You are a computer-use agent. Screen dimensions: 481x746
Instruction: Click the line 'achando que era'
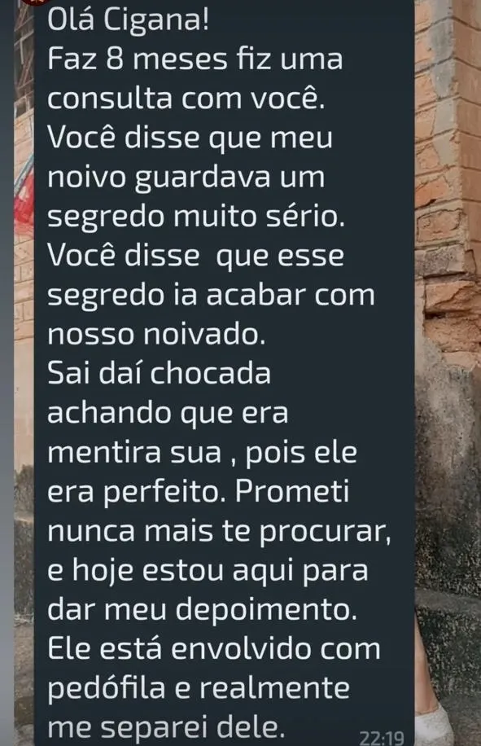[x=168, y=414]
